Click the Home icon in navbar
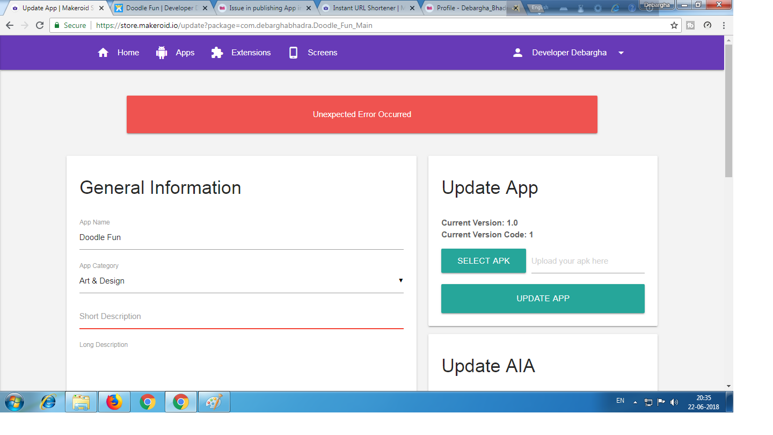Viewport: 773px width, 435px height. [x=103, y=53]
